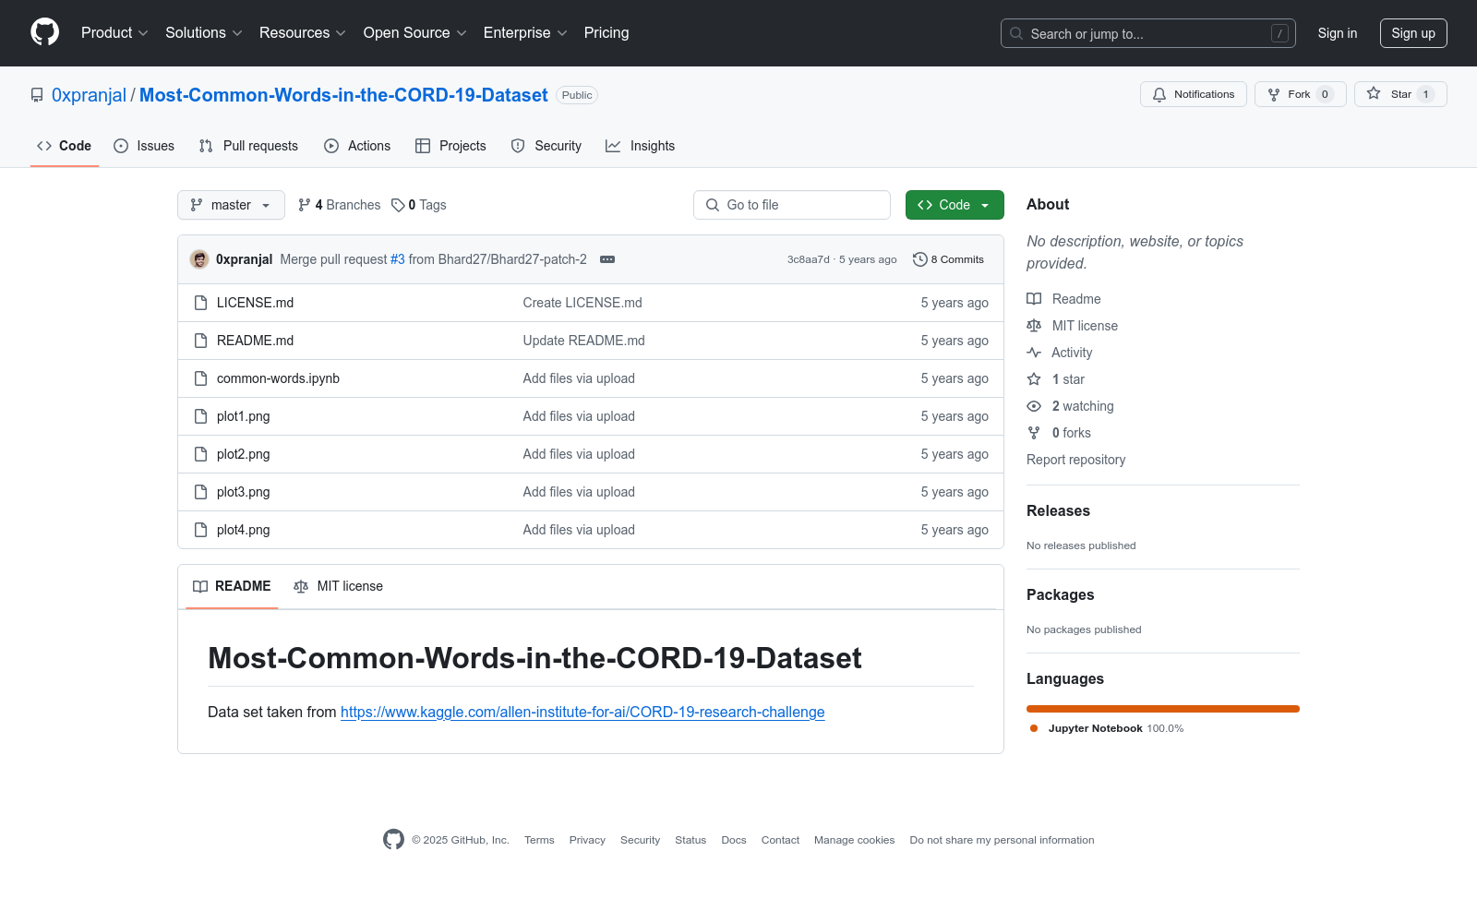Screen dimensions: 1477x923
Task: Select the README tab in file panel
Action: point(232,586)
